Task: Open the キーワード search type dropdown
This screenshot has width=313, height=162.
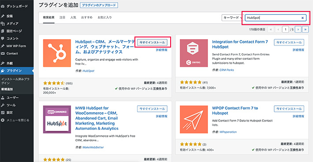Action: tap(233, 18)
